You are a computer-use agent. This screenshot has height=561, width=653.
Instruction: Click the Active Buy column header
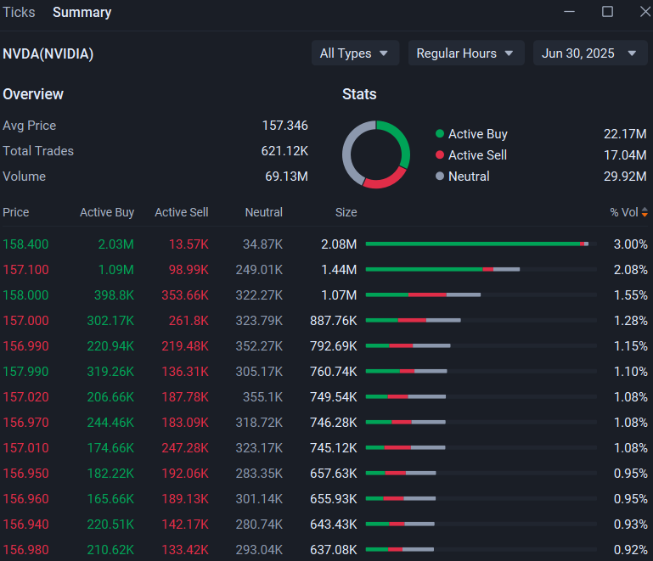pyautogui.click(x=107, y=212)
